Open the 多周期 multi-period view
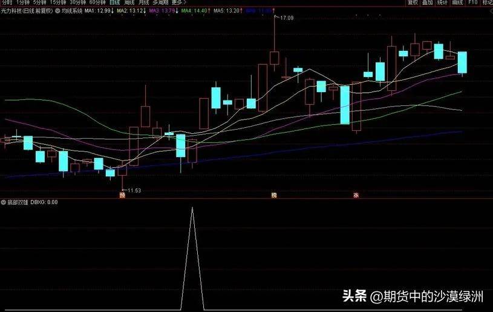Screen dimensions: 493x312 160,2
